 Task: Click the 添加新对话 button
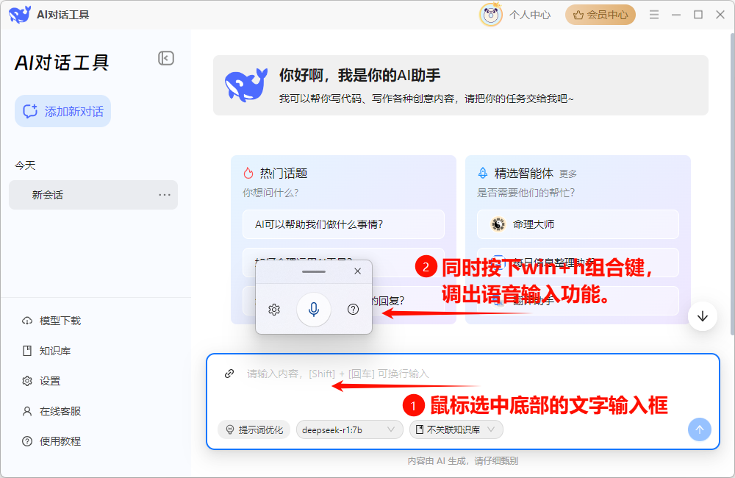tap(63, 112)
